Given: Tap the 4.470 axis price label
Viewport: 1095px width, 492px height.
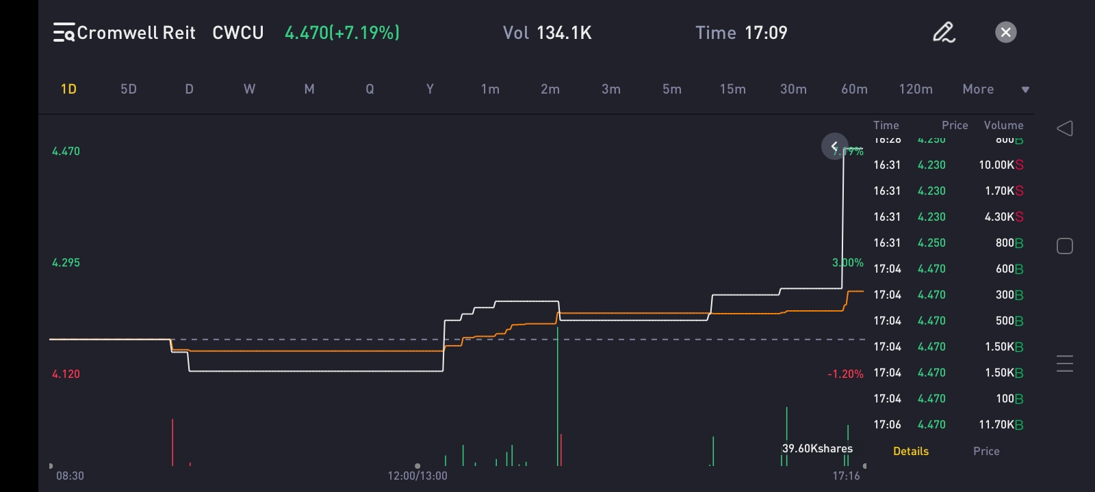Looking at the screenshot, I should [66, 151].
